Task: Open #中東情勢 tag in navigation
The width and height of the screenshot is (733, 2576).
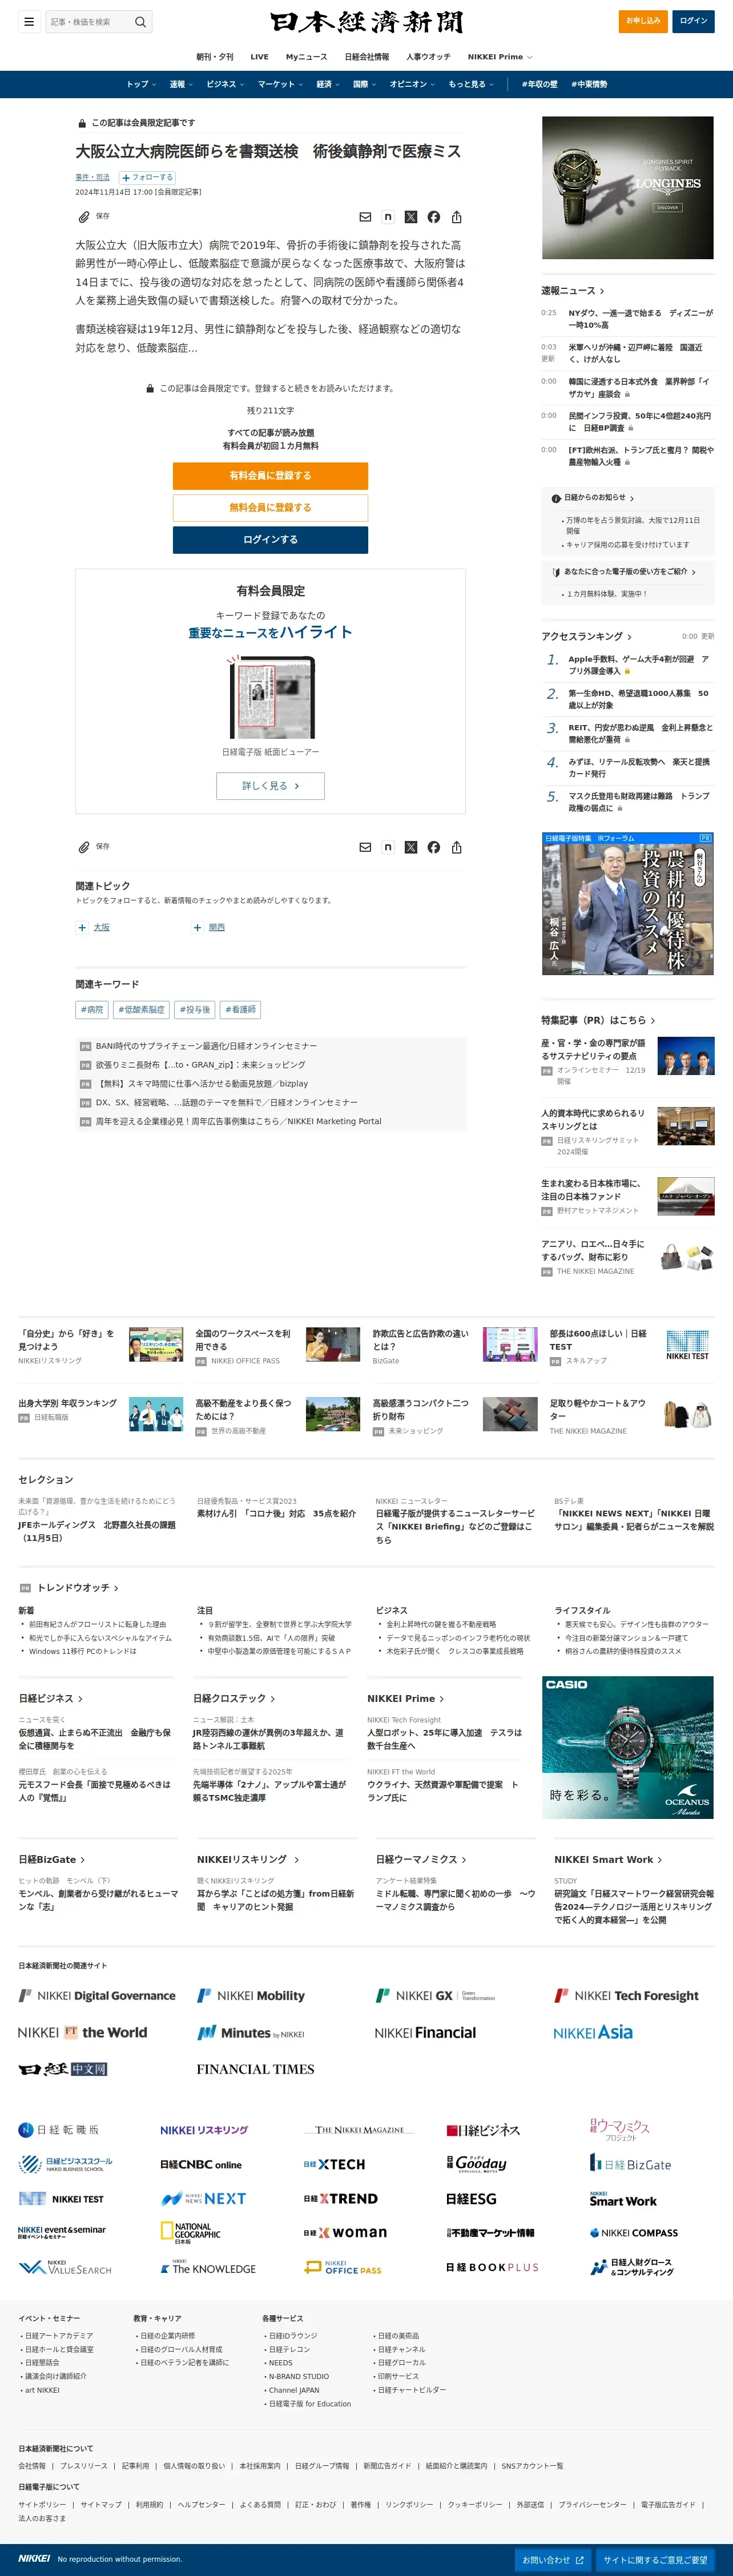Action: click(589, 85)
